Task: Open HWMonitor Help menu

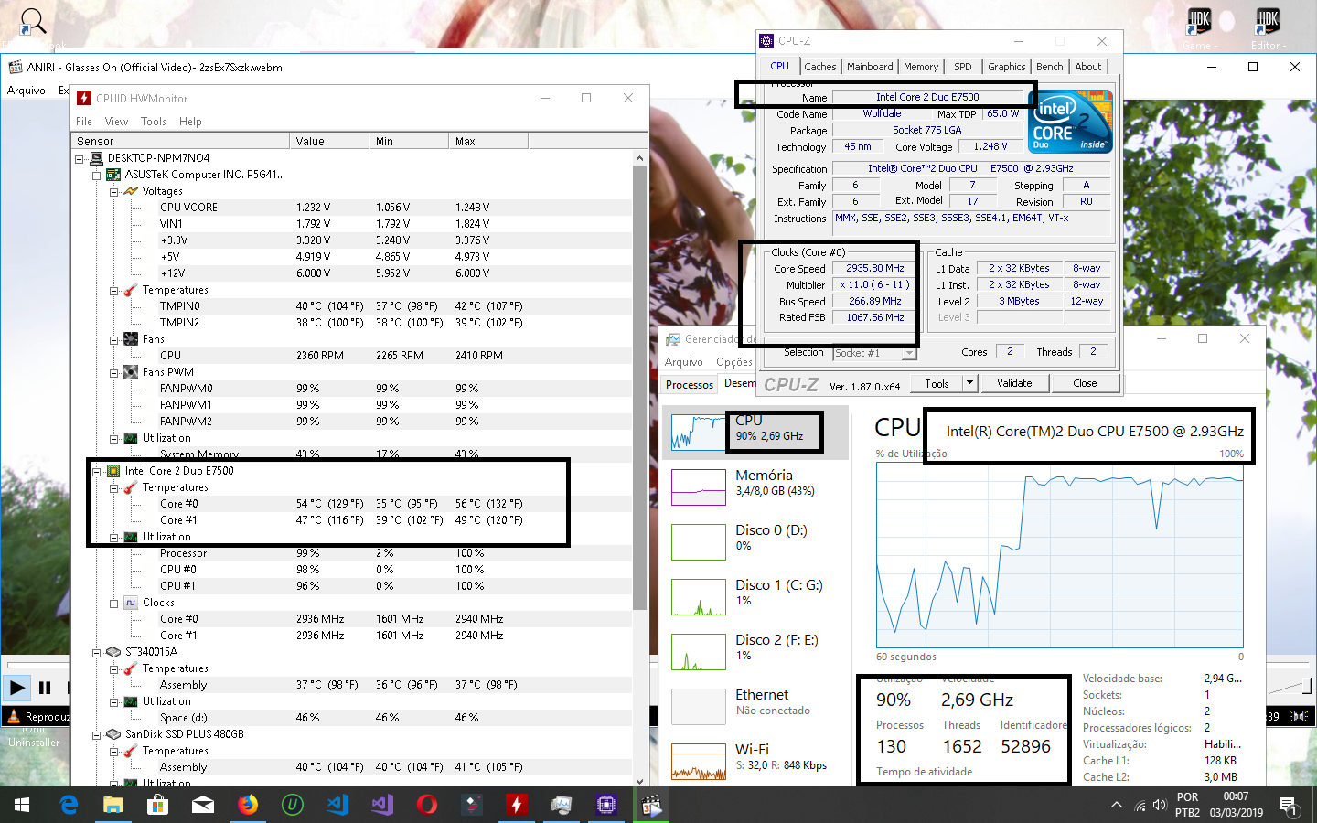Action: [x=190, y=122]
